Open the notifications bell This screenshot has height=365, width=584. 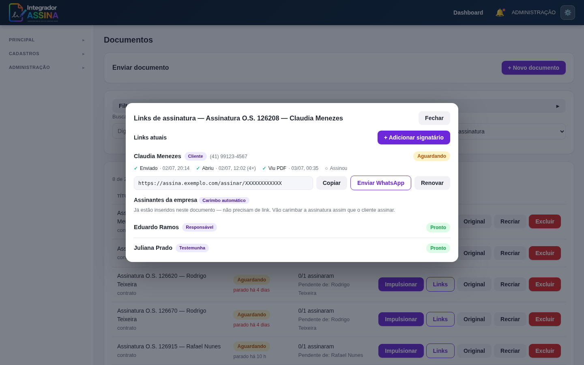(500, 13)
